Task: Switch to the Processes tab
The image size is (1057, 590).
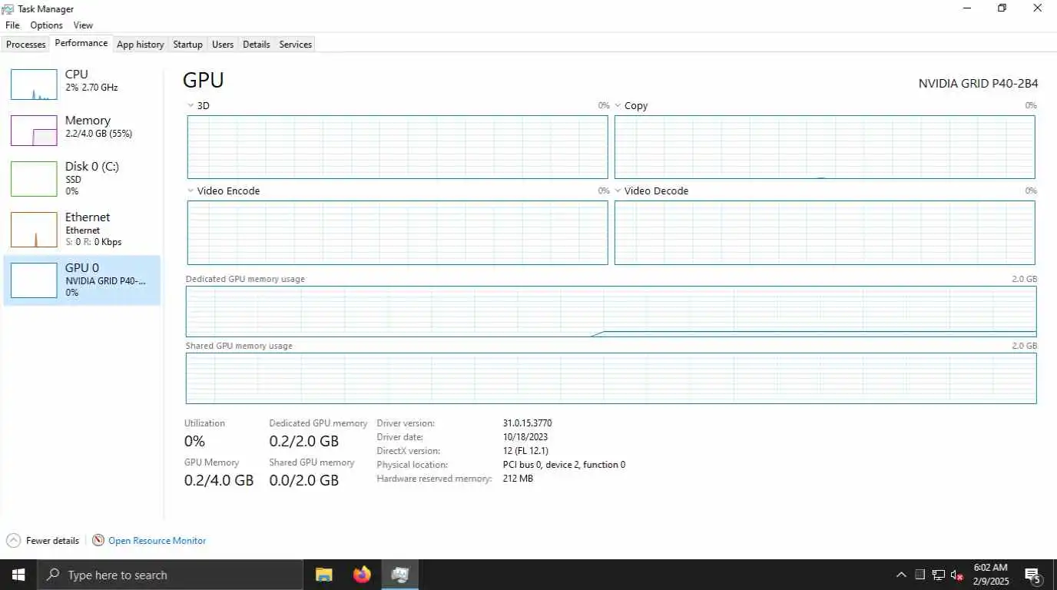Action: click(x=26, y=45)
